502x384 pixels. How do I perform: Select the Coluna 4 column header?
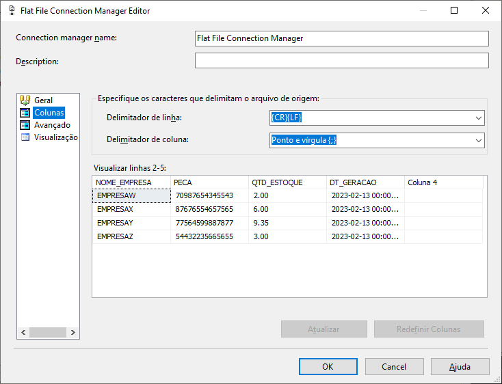click(x=444, y=182)
